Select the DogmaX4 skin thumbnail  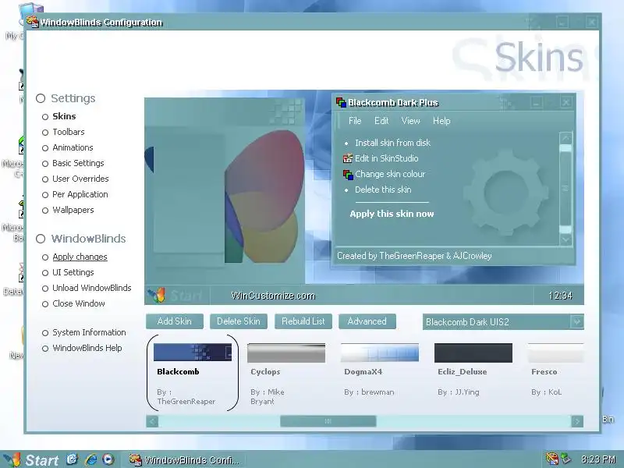coord(380,353)
